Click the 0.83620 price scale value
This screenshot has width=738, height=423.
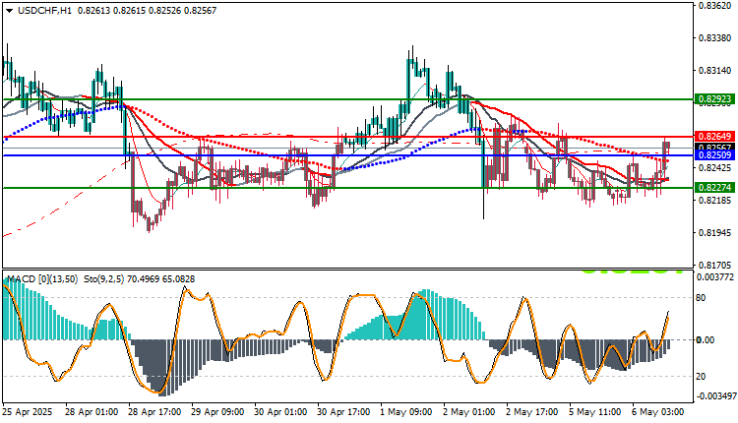(715, 6)
